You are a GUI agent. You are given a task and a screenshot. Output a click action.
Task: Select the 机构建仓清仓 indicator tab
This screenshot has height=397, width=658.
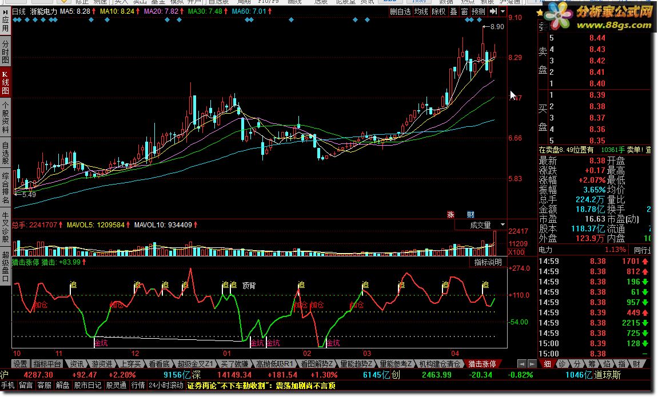coord(440,364)
